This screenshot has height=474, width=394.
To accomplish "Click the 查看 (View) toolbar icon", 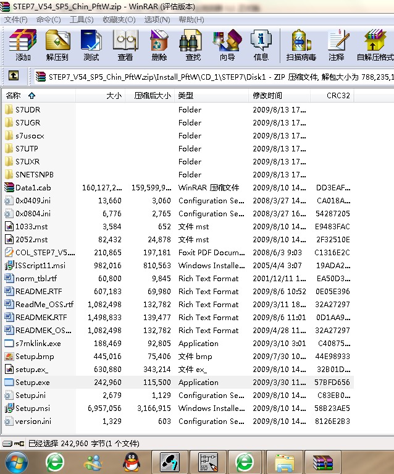I will coord(125,45).
